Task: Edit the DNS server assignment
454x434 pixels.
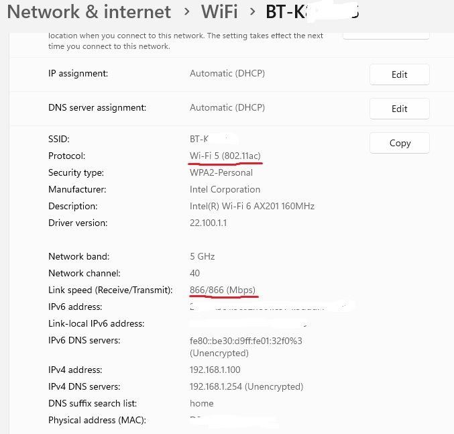Action: 399,109
